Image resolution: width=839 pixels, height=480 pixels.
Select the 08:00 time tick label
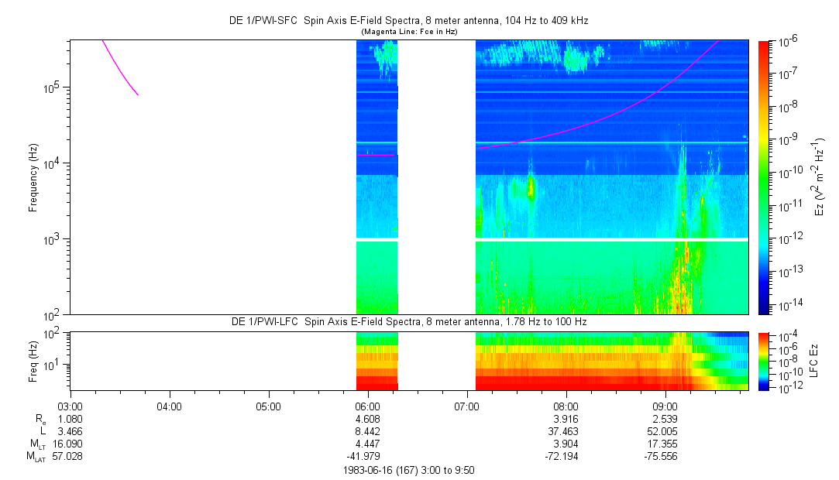tap(566, 406)
